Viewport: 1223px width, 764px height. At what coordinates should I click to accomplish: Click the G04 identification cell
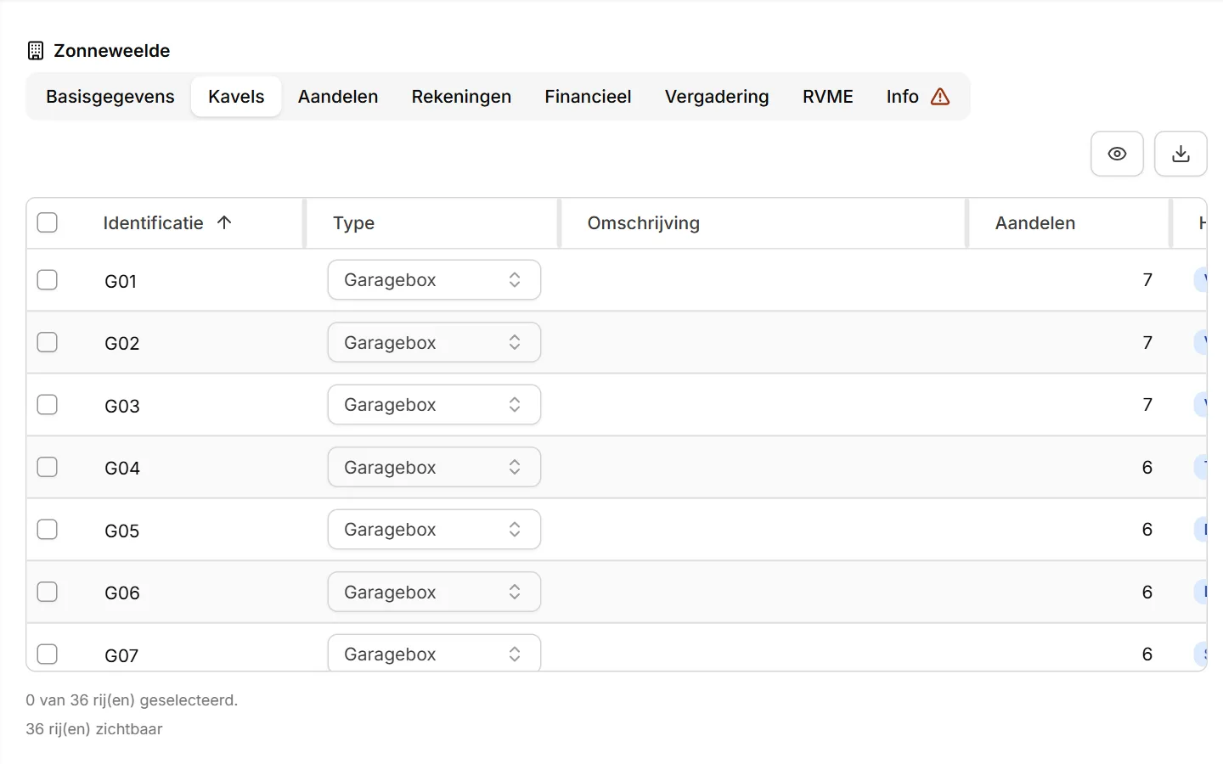pos(122,468)
